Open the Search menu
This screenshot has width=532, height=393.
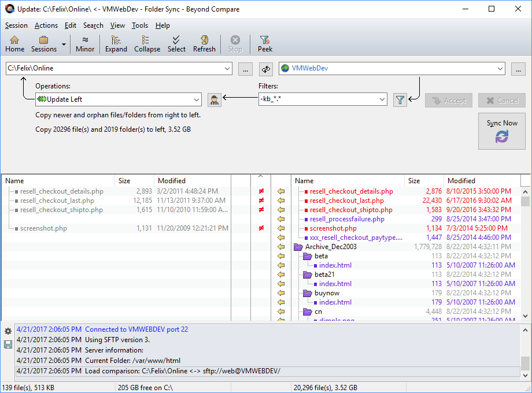(93, 25)
